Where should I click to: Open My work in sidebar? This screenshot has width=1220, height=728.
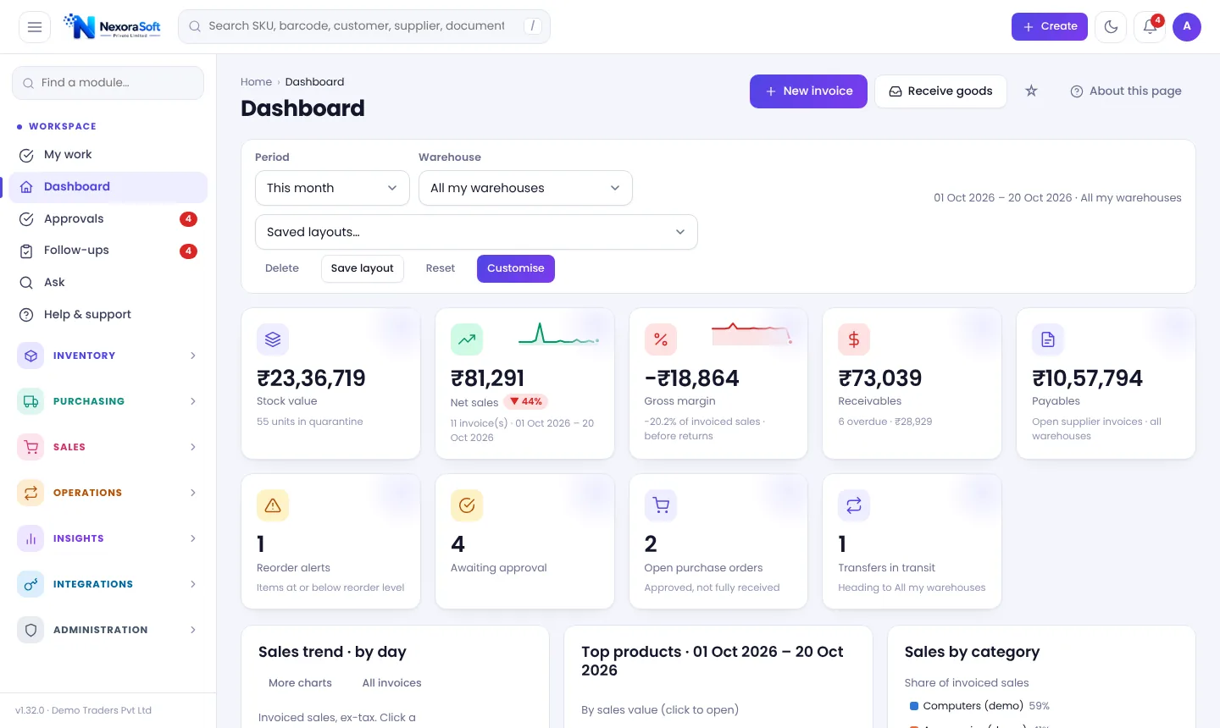click(x=108, y=155)
